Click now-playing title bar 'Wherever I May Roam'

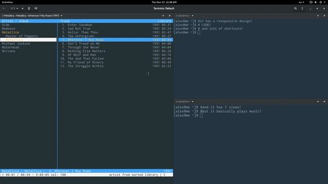(x=87, y=171)
